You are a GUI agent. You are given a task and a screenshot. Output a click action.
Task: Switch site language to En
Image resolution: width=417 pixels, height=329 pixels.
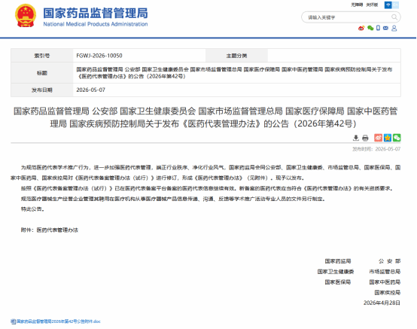(x=395, y=5)
